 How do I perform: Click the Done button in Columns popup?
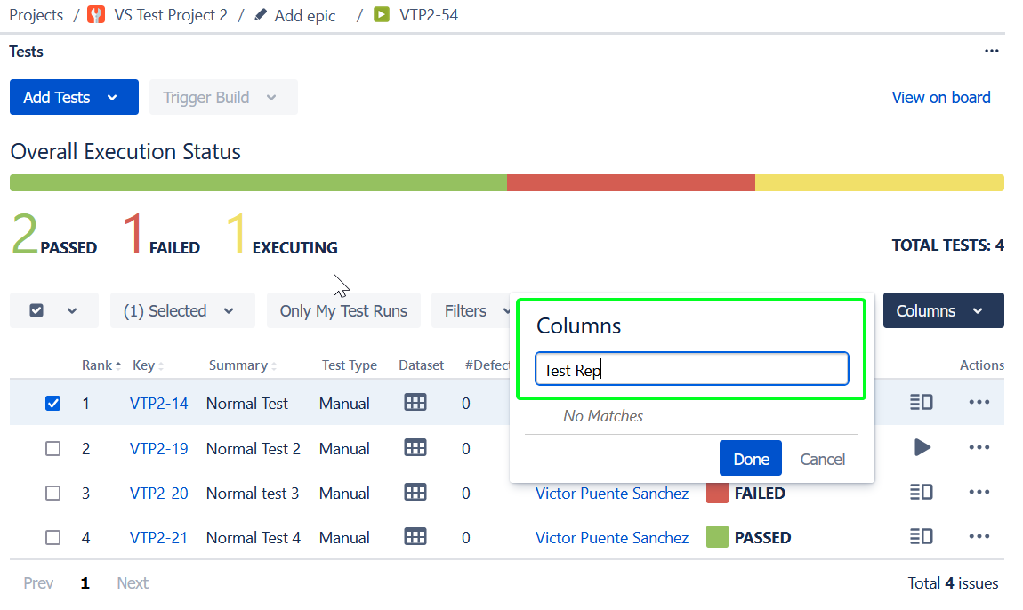pos(750,459)
